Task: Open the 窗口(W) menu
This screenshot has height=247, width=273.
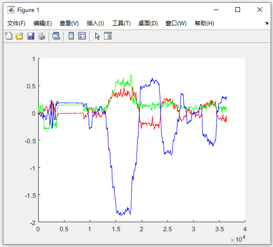Action: click(176, 23)
